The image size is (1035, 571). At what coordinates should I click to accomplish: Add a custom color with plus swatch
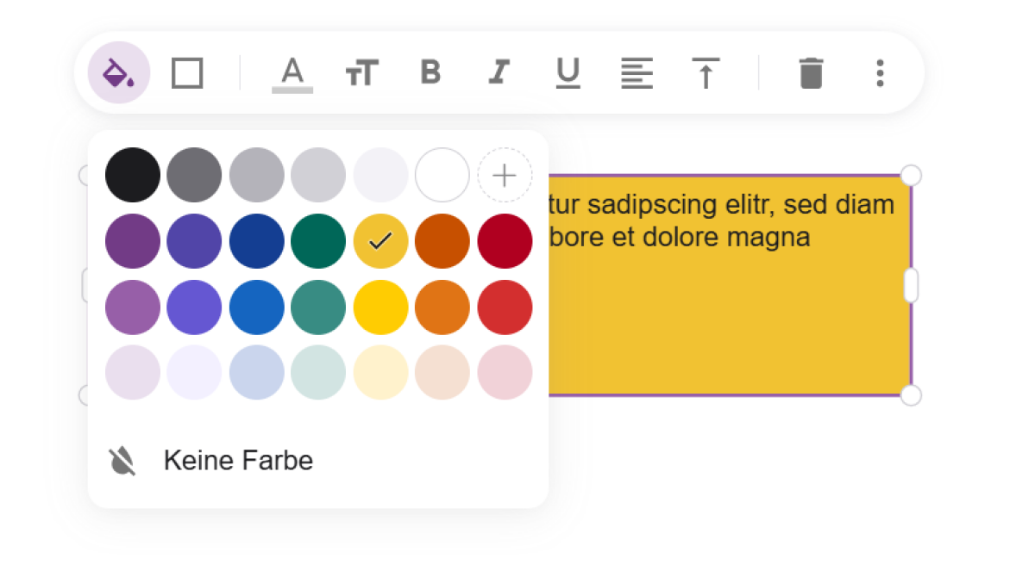505,176
